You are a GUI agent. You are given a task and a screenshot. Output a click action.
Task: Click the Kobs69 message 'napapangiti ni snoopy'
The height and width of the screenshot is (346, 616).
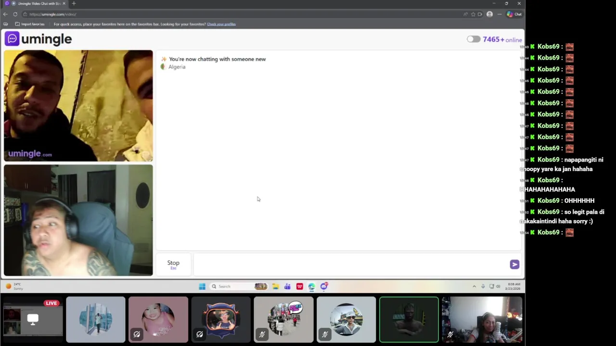click(562, 164)
